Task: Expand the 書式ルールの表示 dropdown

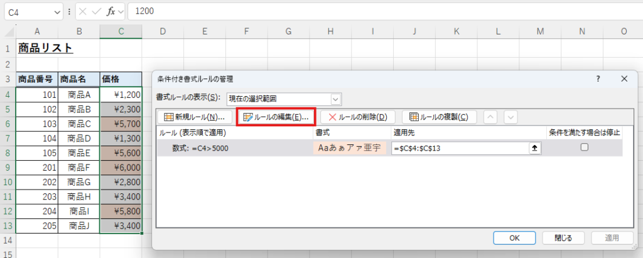Action: click(336, 99)
